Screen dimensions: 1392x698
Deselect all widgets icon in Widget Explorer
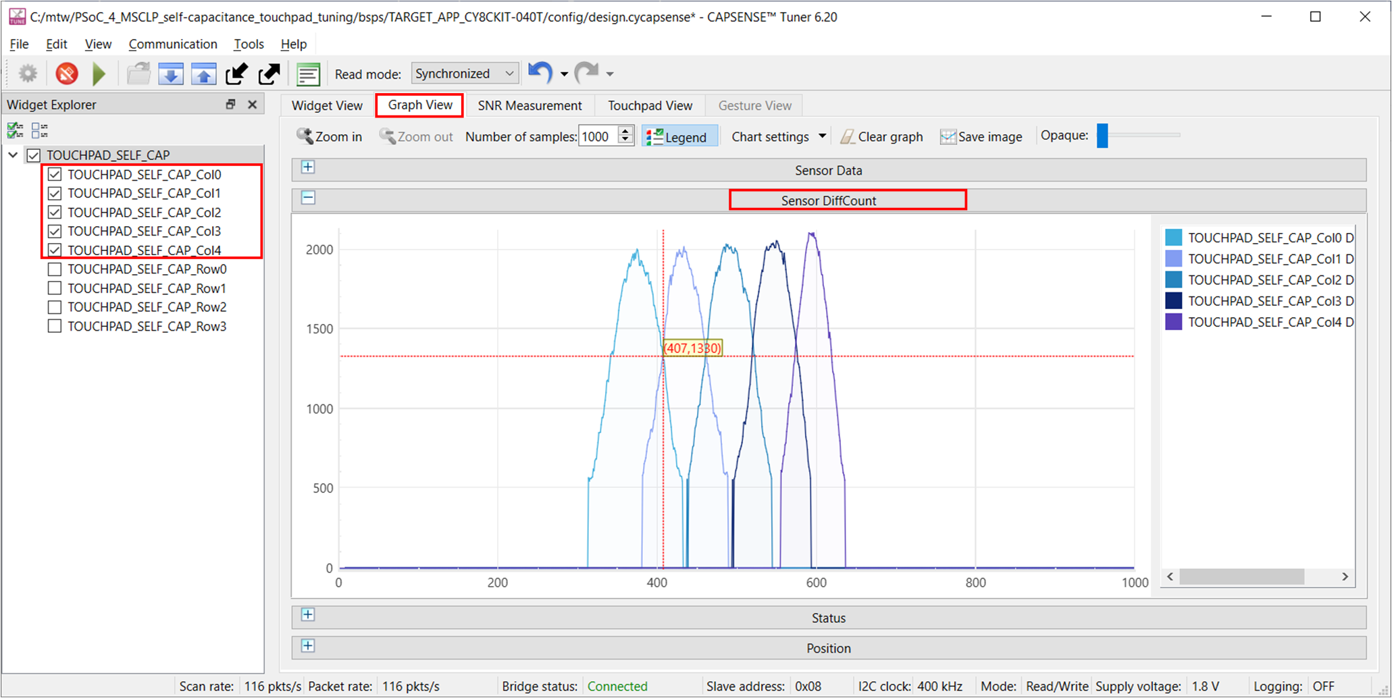click(x=39, y=130)
